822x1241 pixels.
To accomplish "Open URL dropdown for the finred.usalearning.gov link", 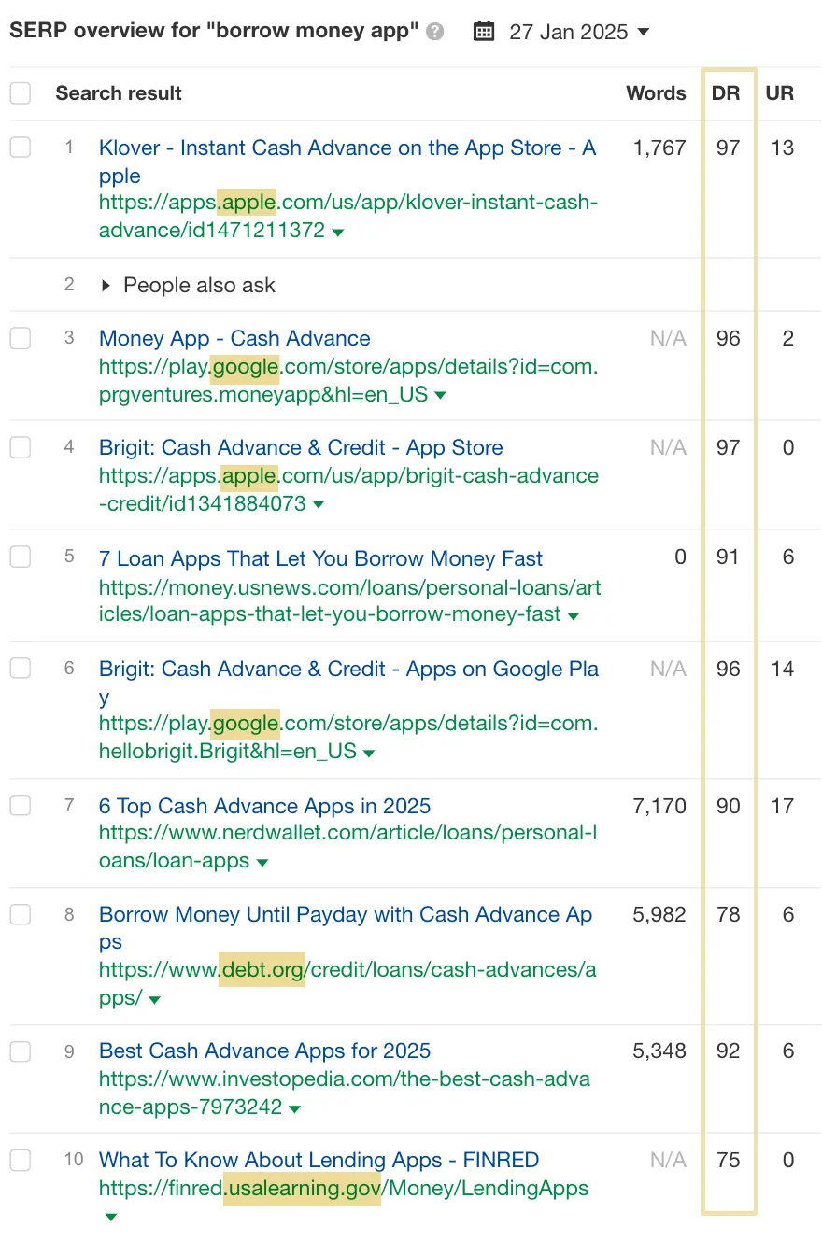I will [x=111, y=1218].
